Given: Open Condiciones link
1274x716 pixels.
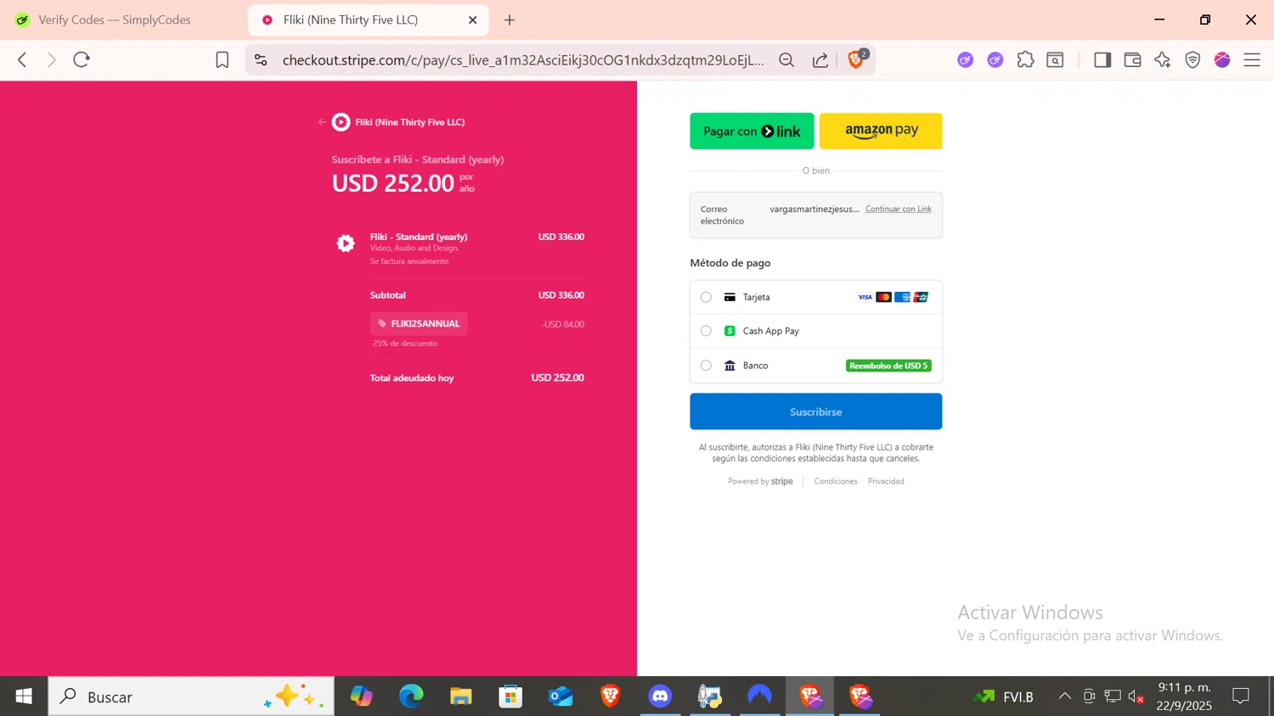Looking at the screenshot, I should [836, 481].
